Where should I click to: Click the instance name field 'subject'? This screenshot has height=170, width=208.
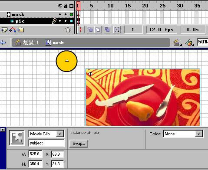(46, 143)
